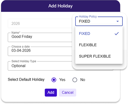This screenshot has width=128, height=104.
Task: Click the selected FIXED value in Holiday Policy
Action: pos(84,21)
